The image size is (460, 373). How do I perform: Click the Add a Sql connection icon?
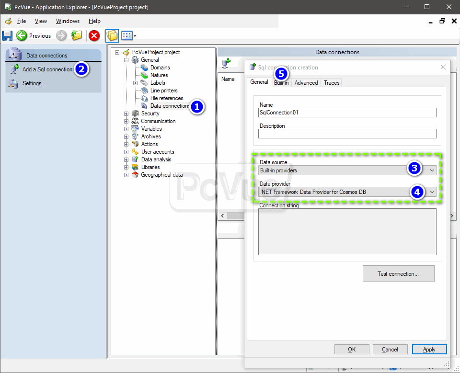14,69
